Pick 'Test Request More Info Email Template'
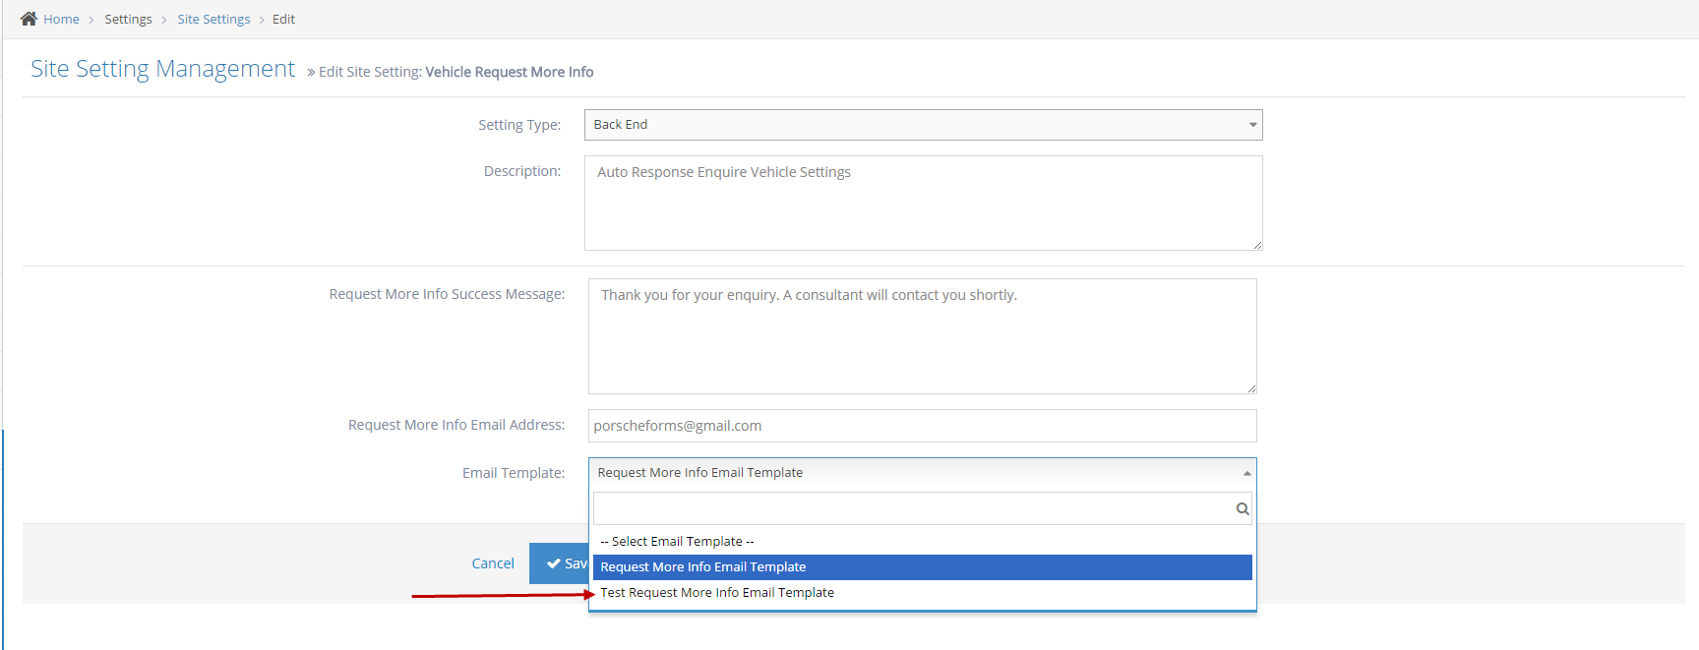Image resolution: width=1699 pixels, height=650 pixels. pyautogui.click(x=717, y=593)
